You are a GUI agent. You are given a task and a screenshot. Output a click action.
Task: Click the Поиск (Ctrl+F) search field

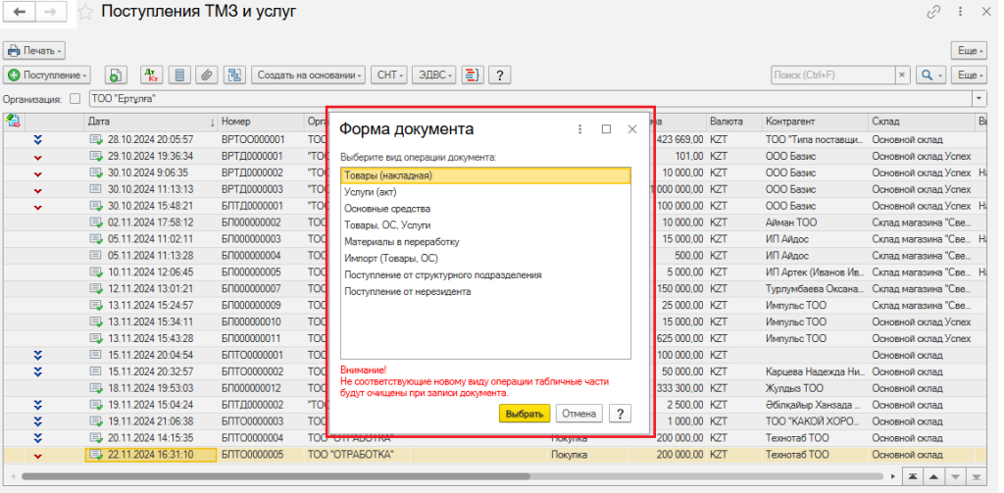click(x=833, y=74)
